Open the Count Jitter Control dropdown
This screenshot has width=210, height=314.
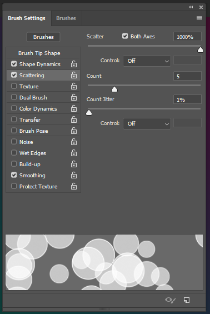click(147, 123)
